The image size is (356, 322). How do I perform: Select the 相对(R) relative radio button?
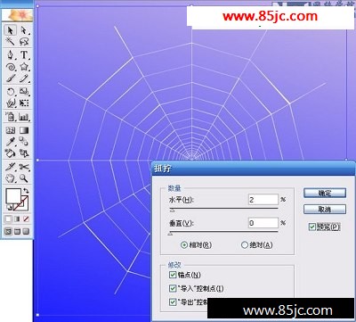tap(184, 245)
